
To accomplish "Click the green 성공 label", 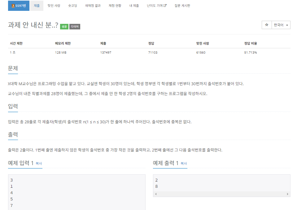I will (x=64, y=27).
